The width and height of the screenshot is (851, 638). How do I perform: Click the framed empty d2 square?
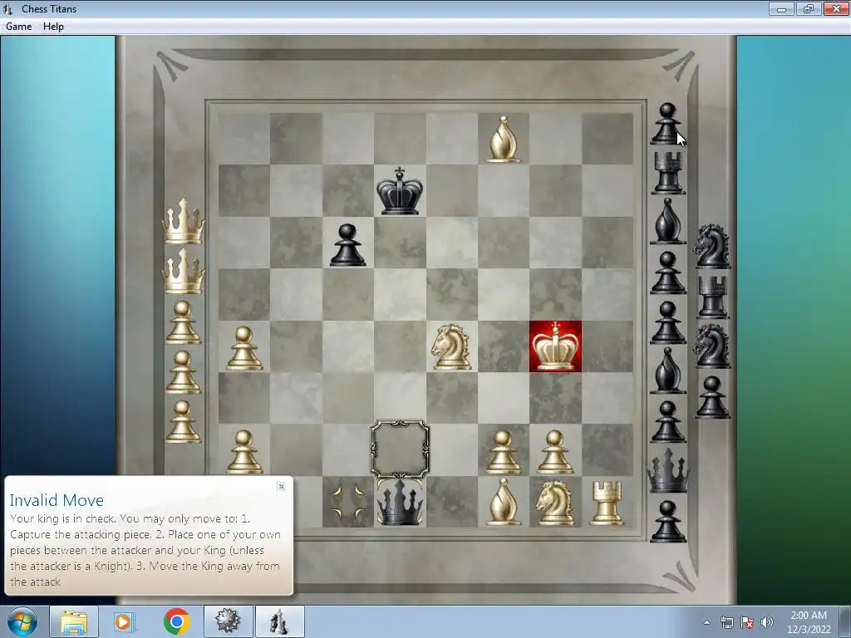coord(400,449)
